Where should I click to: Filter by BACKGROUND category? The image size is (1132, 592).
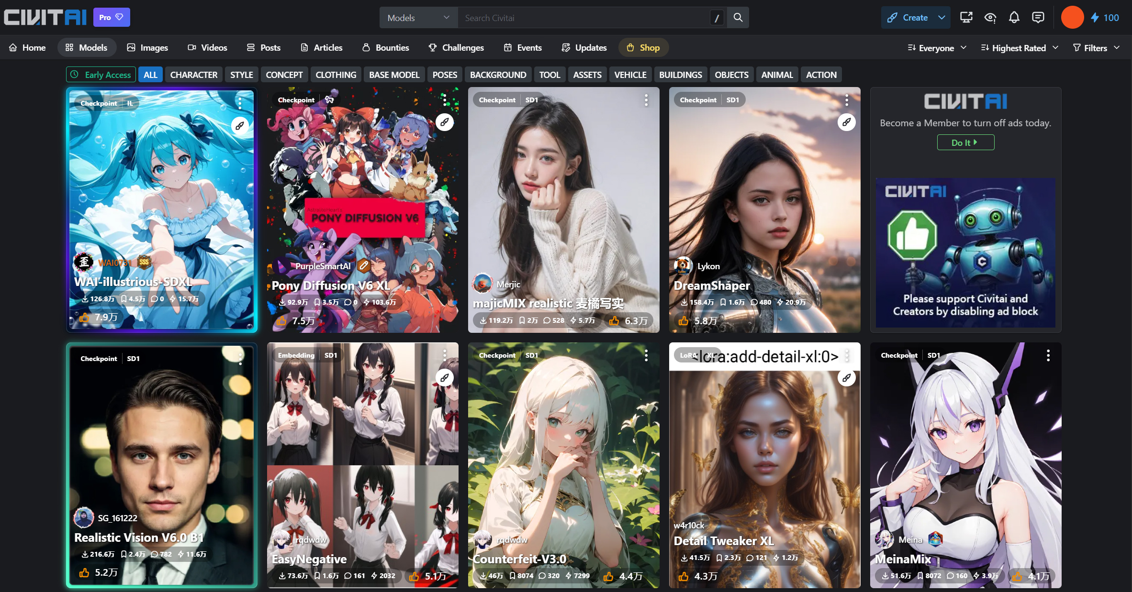[x=498, y=75]
